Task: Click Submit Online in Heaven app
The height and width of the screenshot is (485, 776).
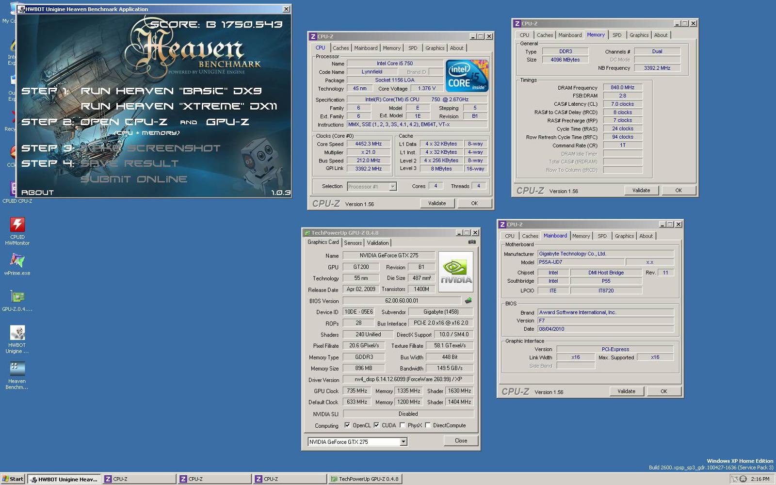Action: click(134, 179)
